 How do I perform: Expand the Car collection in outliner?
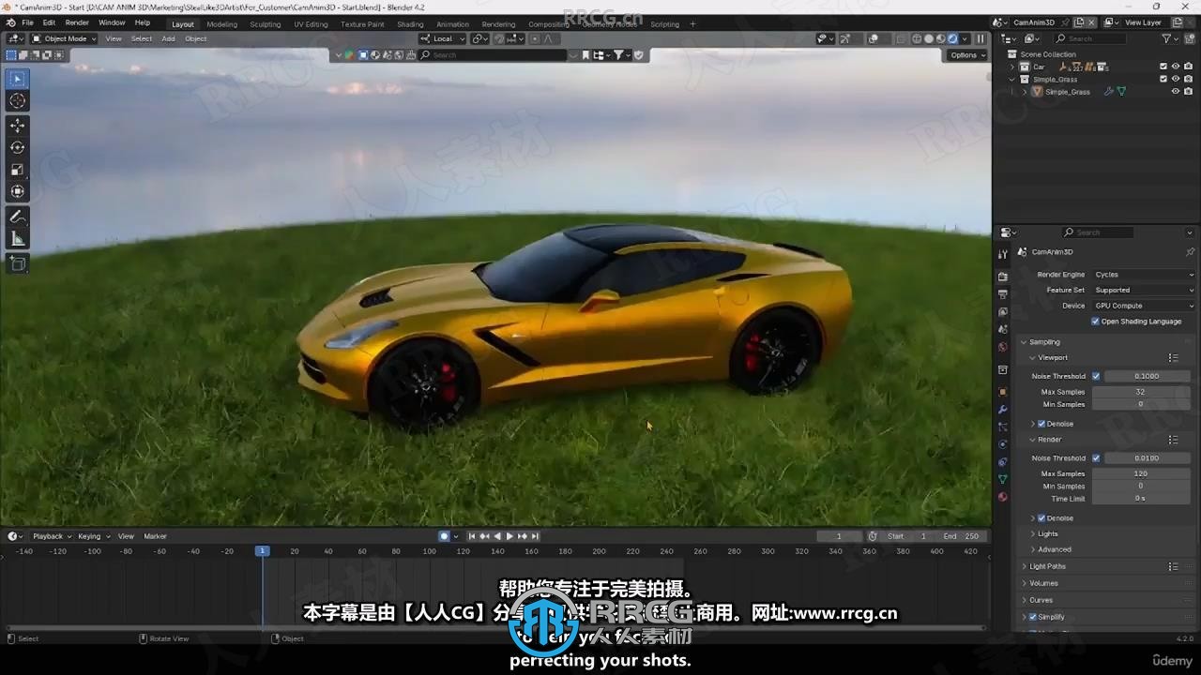[x=1012, y=67]
